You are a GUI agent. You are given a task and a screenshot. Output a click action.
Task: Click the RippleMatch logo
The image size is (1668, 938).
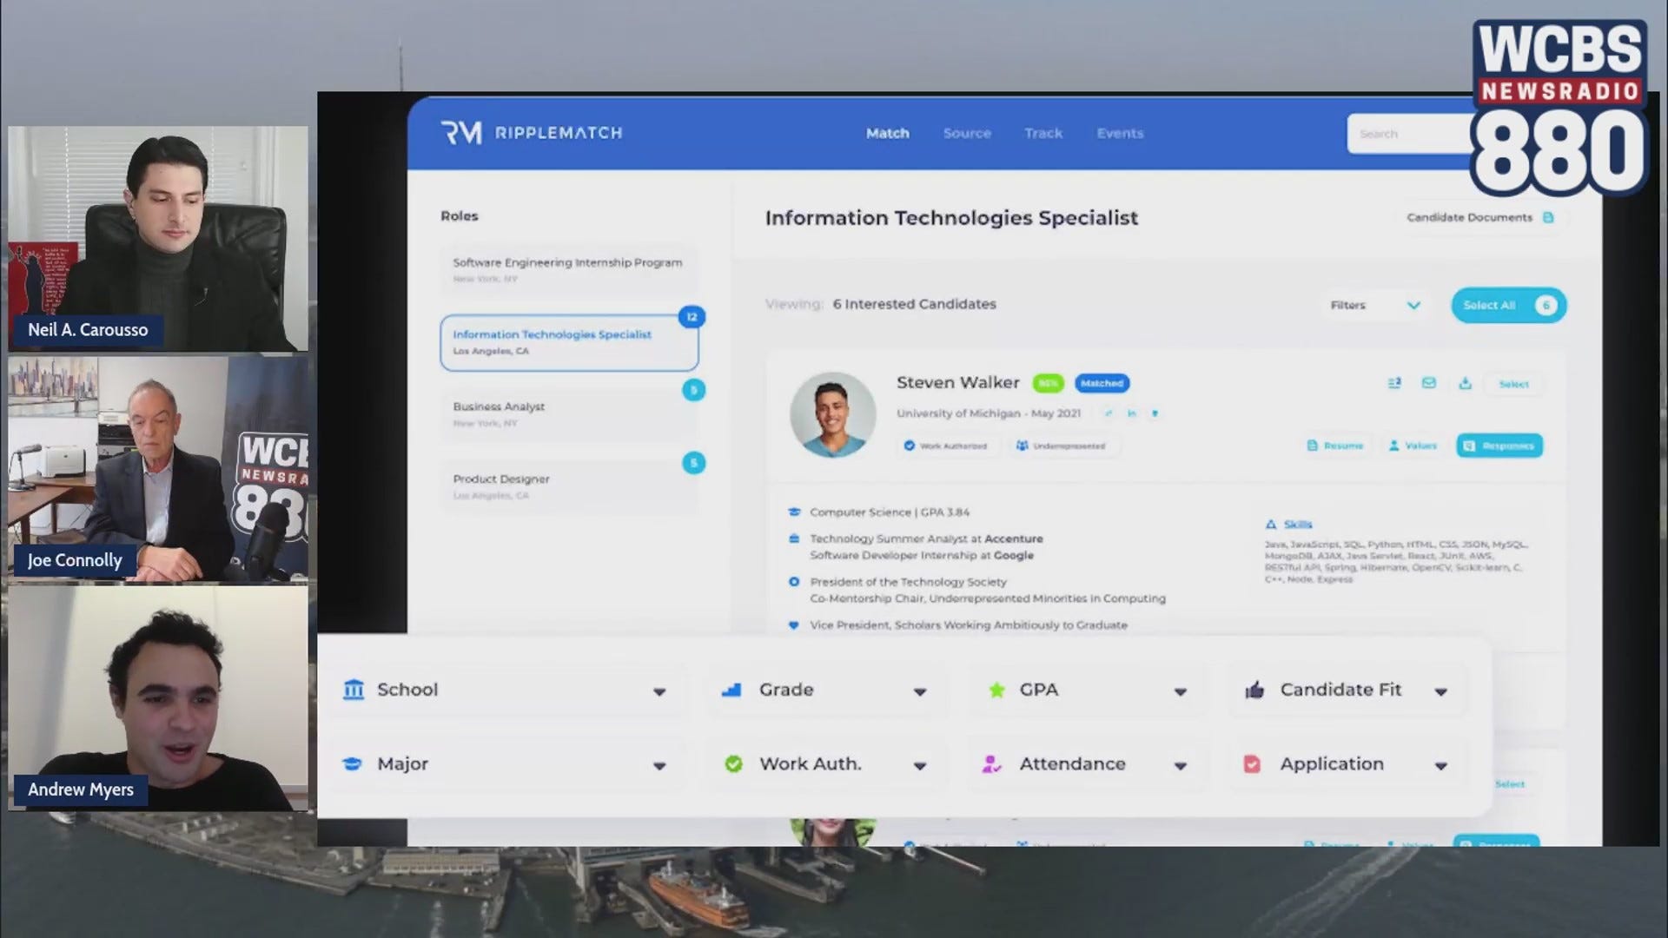531,133
